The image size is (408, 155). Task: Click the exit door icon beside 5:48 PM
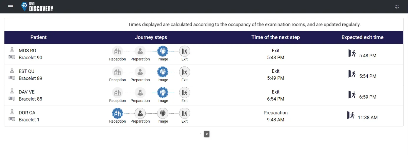pos(352,53)
